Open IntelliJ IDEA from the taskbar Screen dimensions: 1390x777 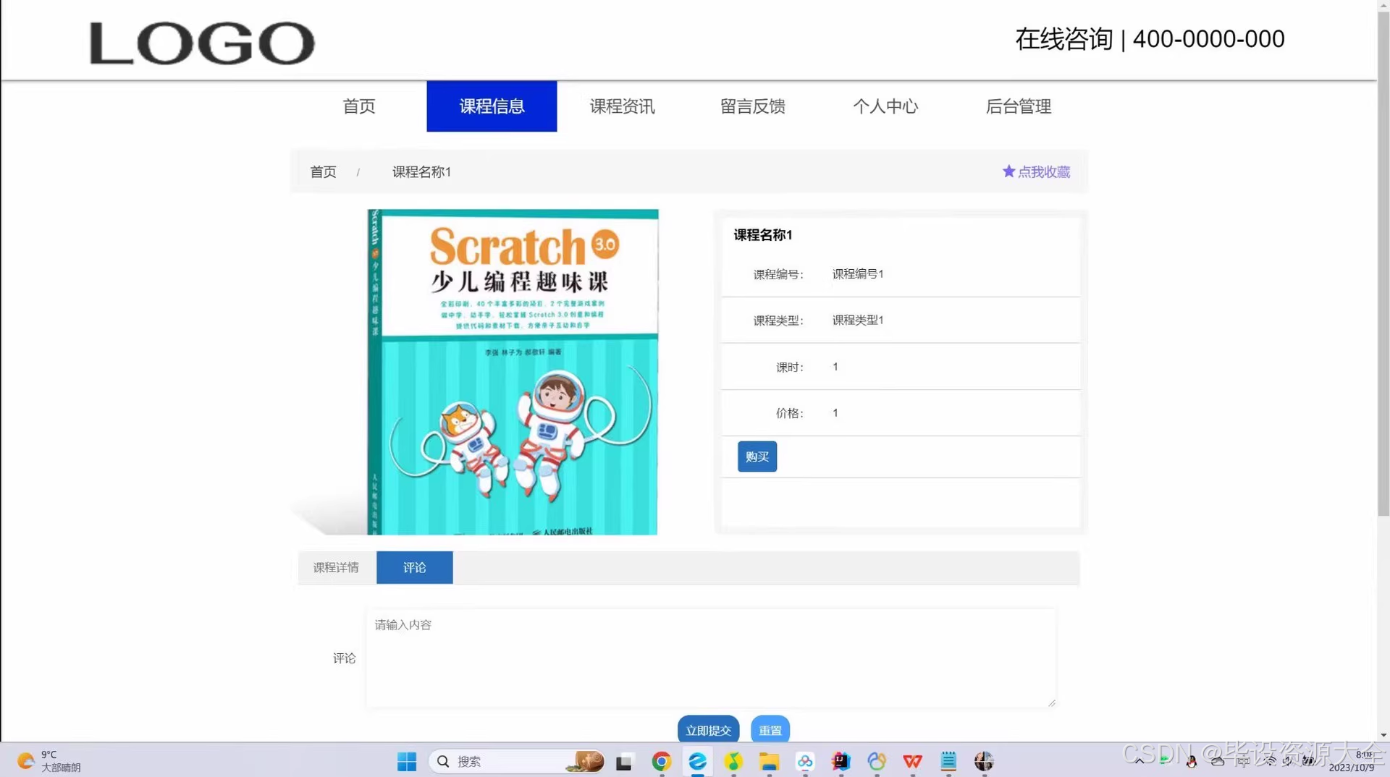pos(841,761)
